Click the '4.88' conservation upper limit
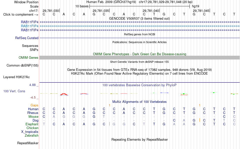The height and width of the screenshot is (149, 240). [32, 85]
